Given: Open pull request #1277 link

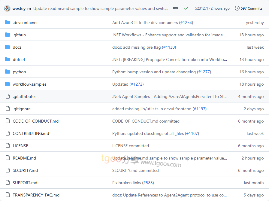Looking at the screenshot, I should click(204, 72).
